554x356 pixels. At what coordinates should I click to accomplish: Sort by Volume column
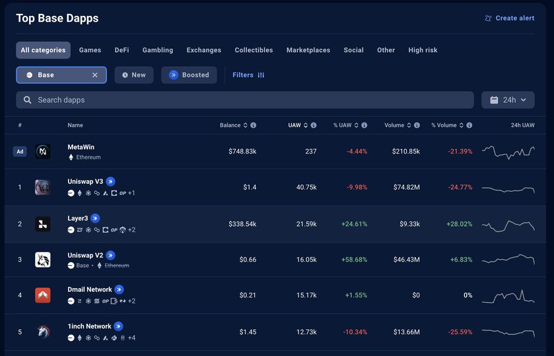click(x=398, y=125)
